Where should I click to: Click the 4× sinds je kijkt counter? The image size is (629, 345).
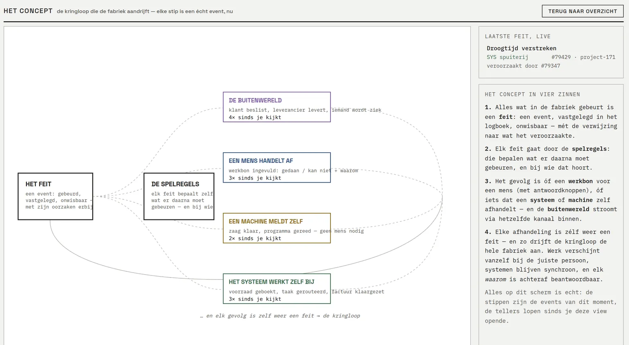tap(255, 117)
